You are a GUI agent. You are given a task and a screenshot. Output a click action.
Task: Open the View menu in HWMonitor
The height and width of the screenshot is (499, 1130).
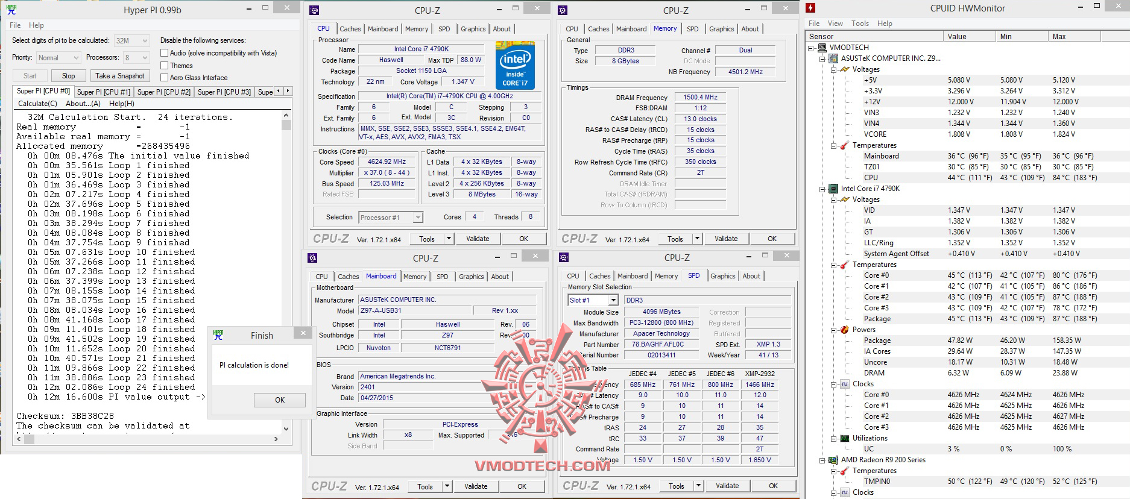[x=835, y=24]
